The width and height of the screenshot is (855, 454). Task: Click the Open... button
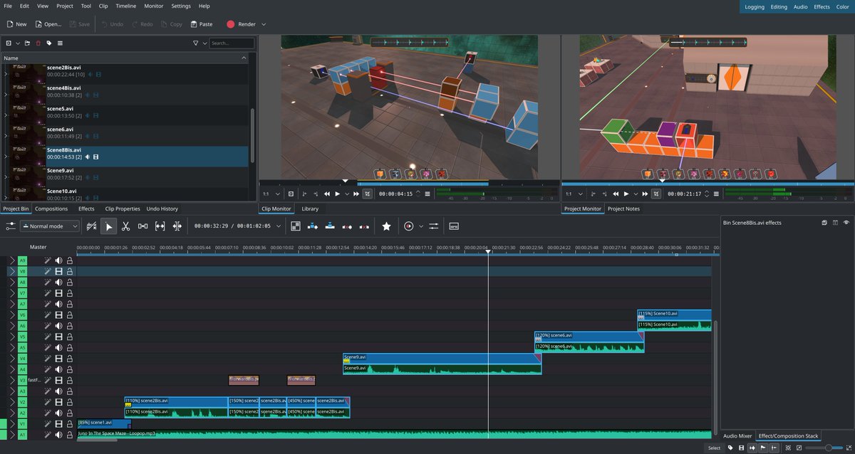[48, 24]
